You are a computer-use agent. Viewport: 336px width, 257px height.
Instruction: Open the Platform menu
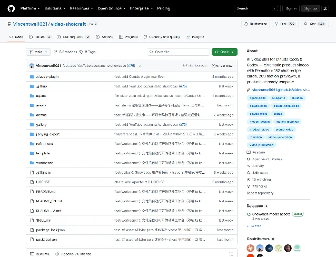click(30, 8)
